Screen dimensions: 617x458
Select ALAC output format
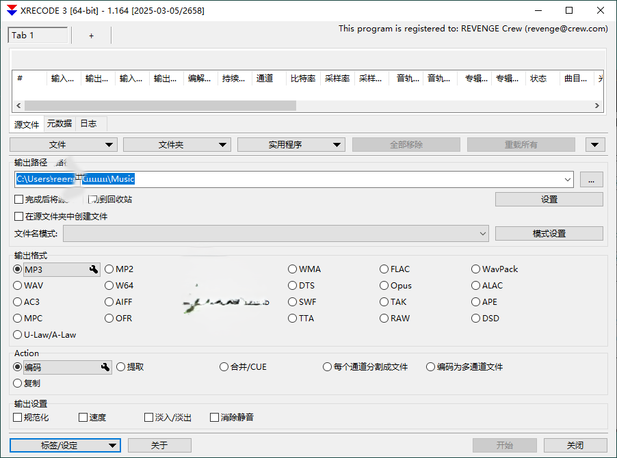tap(487, 286)
